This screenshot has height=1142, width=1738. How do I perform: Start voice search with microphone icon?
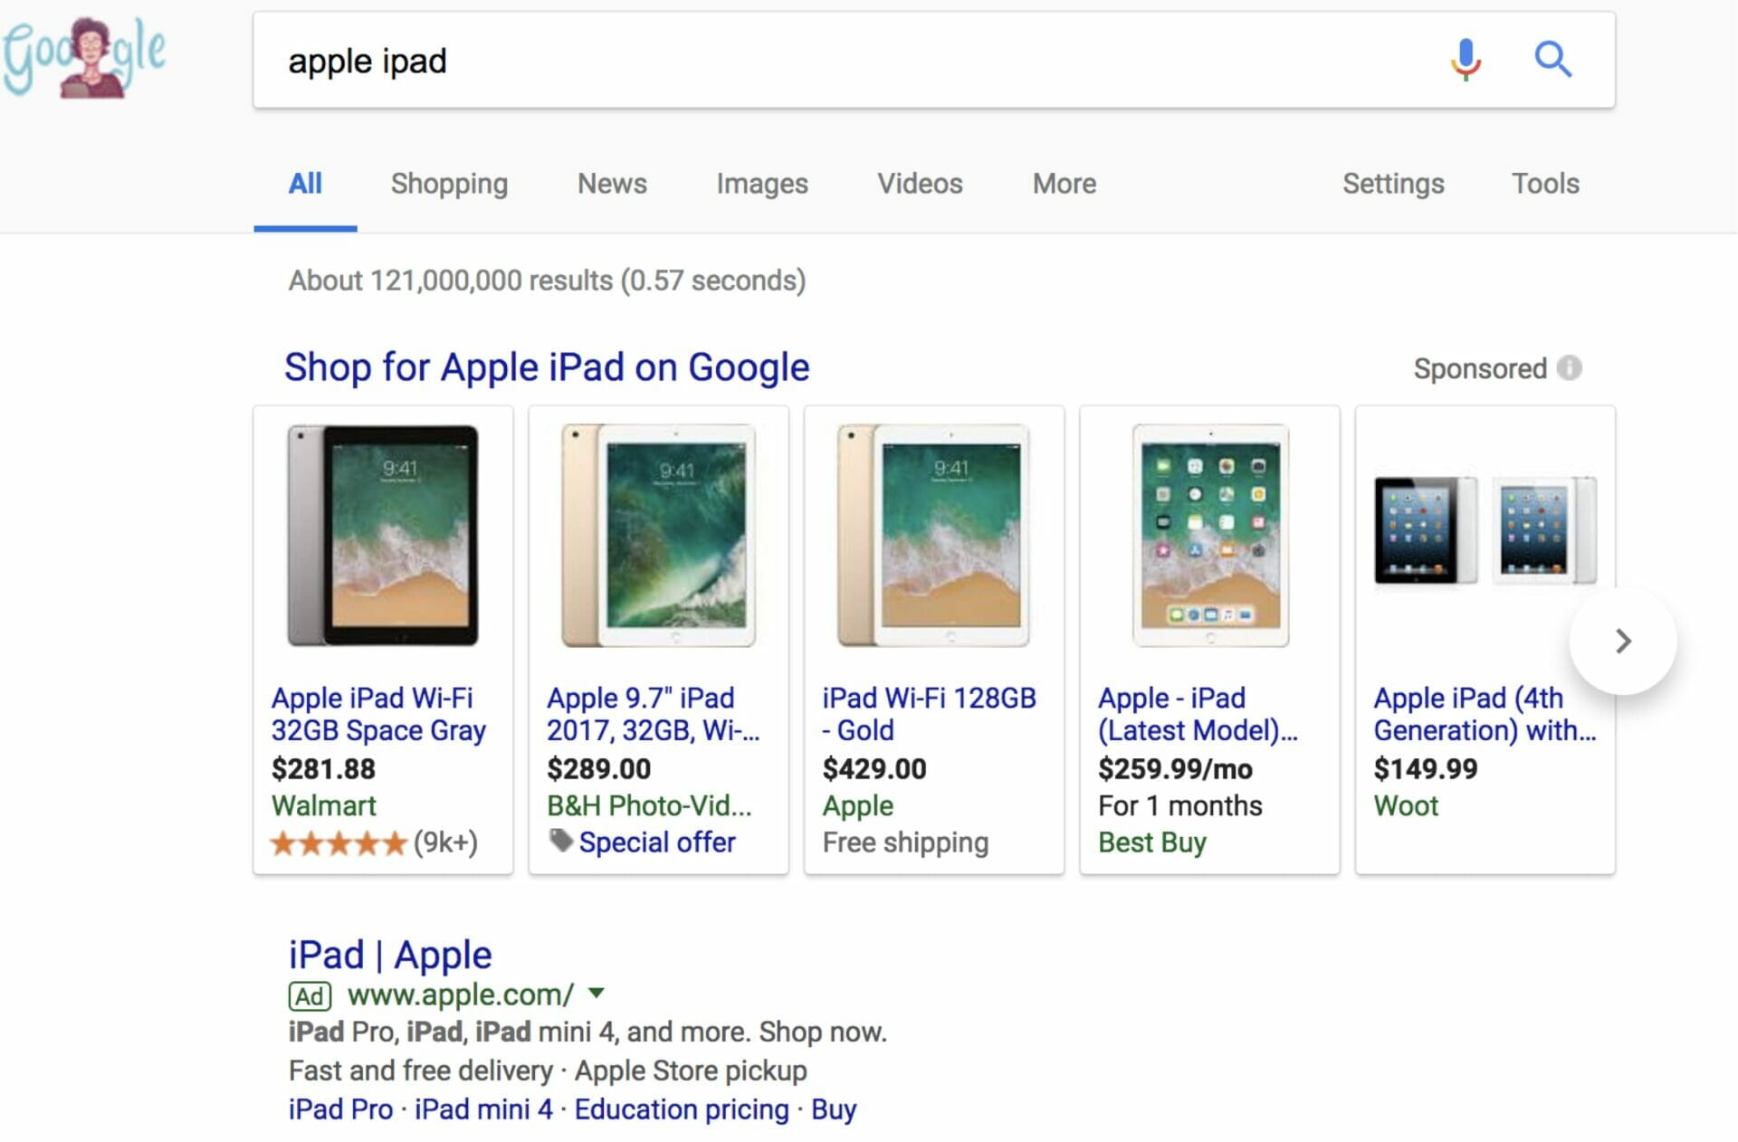(x=1466, y=60)
